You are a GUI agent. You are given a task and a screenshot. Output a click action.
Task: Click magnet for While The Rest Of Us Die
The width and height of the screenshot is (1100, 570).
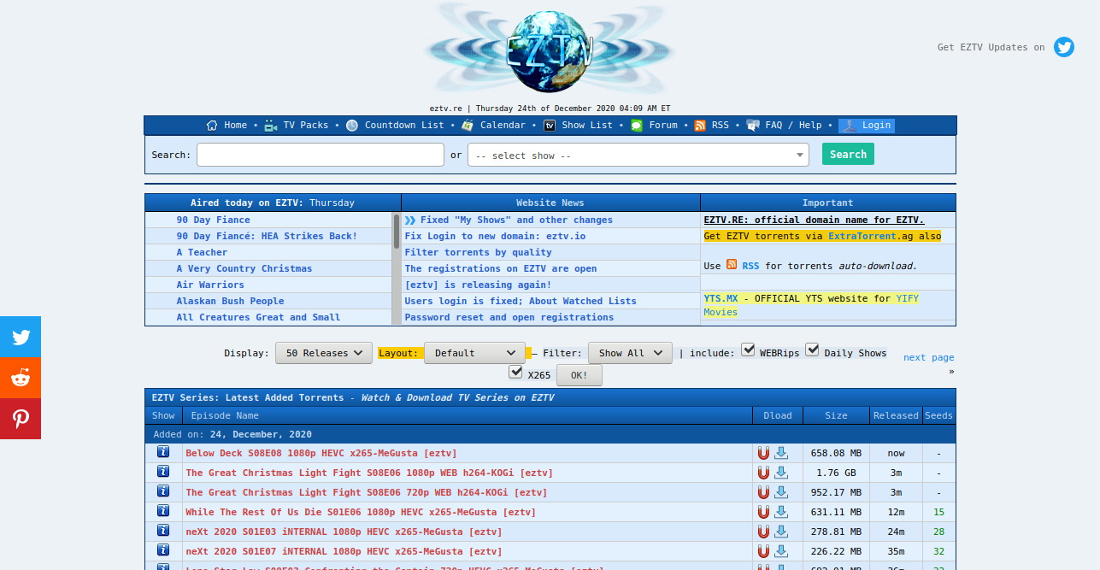coord(763,512)
